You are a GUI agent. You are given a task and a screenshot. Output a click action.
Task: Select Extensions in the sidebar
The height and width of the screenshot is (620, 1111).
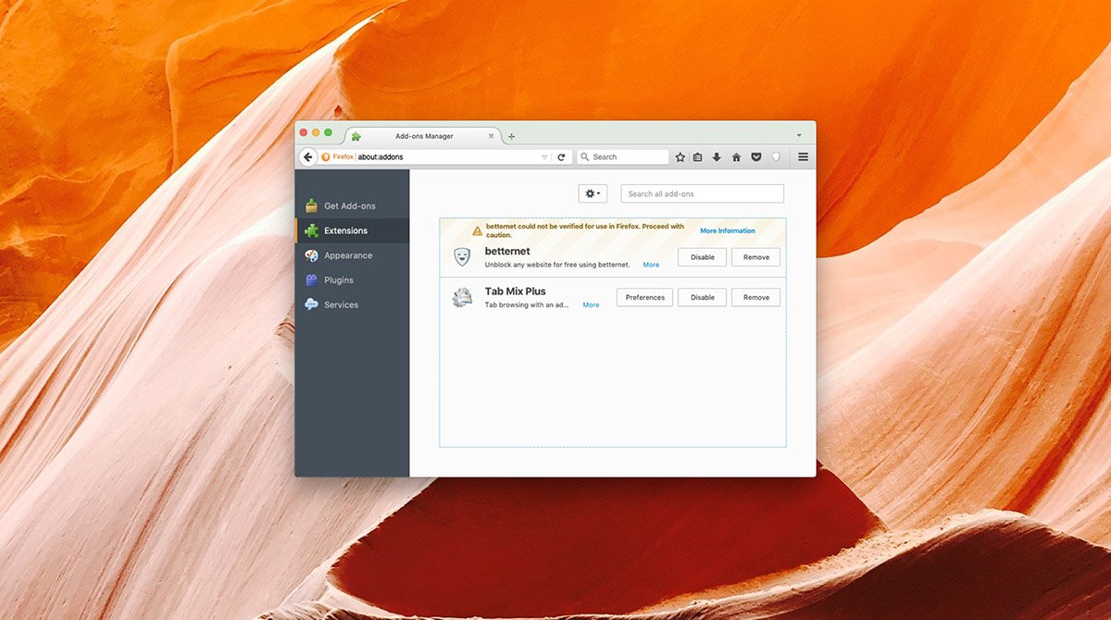(352, 230)
